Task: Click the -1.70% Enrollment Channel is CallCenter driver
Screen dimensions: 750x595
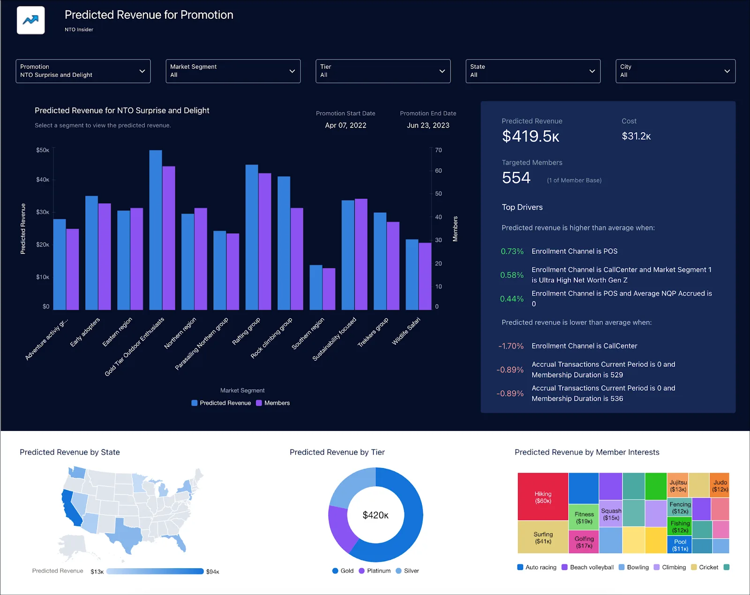Action: pos(568,346)
